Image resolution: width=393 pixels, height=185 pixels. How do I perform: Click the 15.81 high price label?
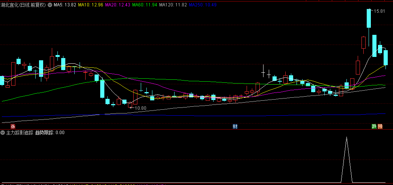379,11
